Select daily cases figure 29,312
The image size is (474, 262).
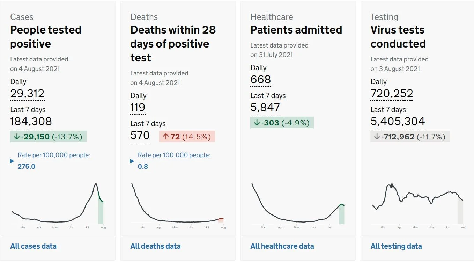click(27, 94)
